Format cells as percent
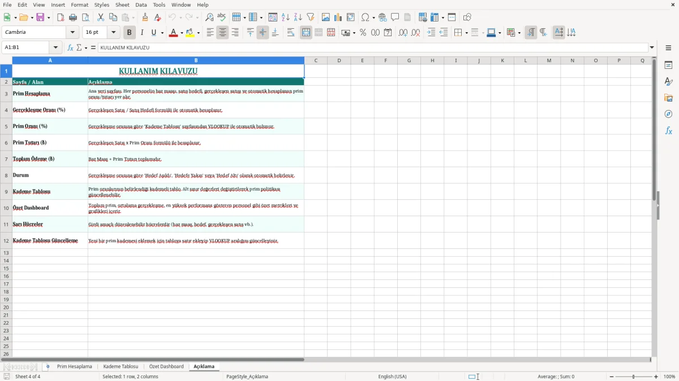The width and height of the screenshot is (679, 381). click(363, 33)
